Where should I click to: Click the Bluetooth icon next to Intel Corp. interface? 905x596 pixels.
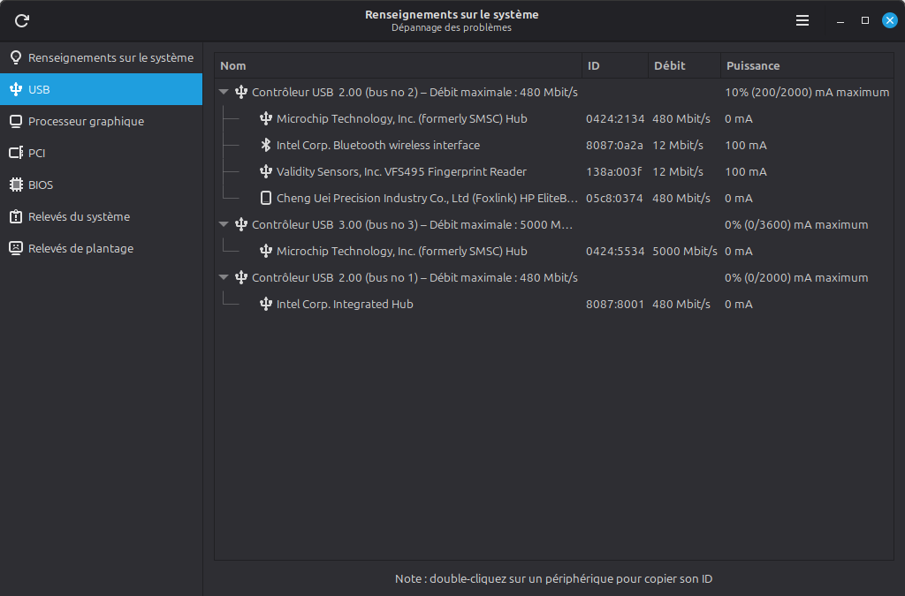point(267,145)
